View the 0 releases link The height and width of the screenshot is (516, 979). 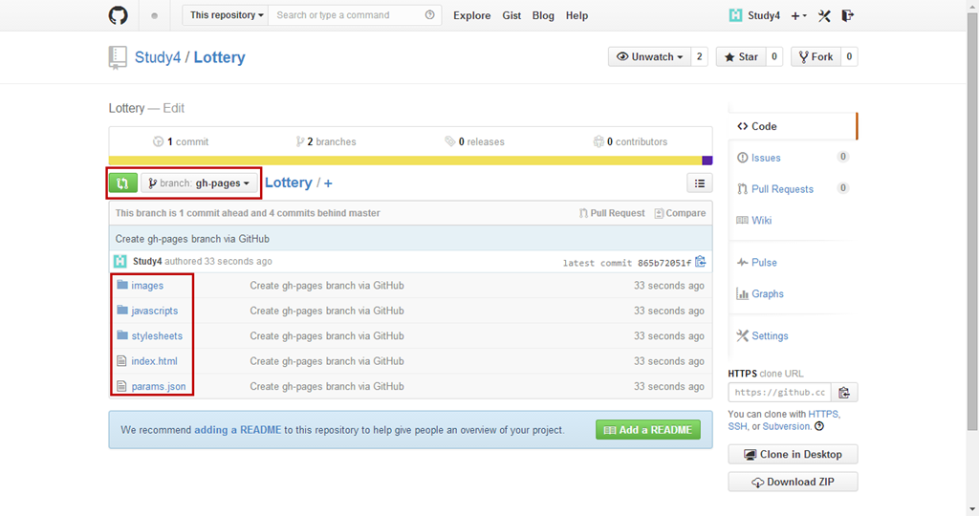[x=474, y=141]
